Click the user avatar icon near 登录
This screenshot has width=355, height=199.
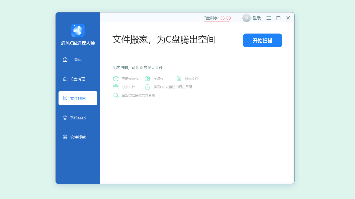(246, 18)
